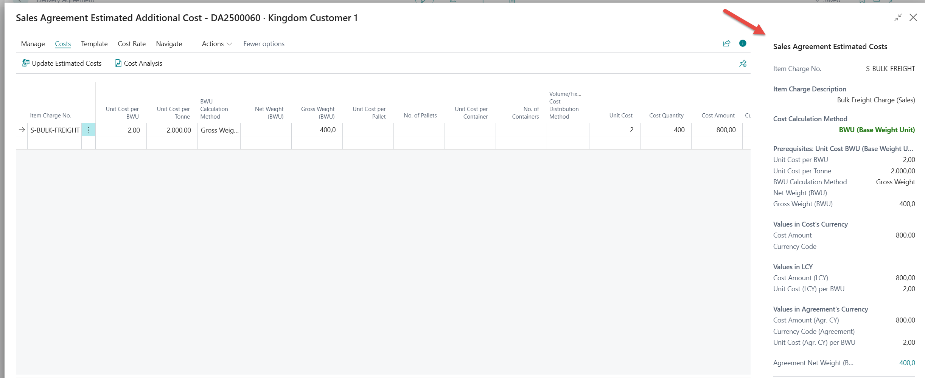Expand the Actions dropdown menu

217,44
